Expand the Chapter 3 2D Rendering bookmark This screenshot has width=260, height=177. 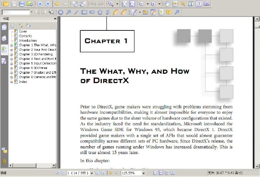tap(11, 55)
